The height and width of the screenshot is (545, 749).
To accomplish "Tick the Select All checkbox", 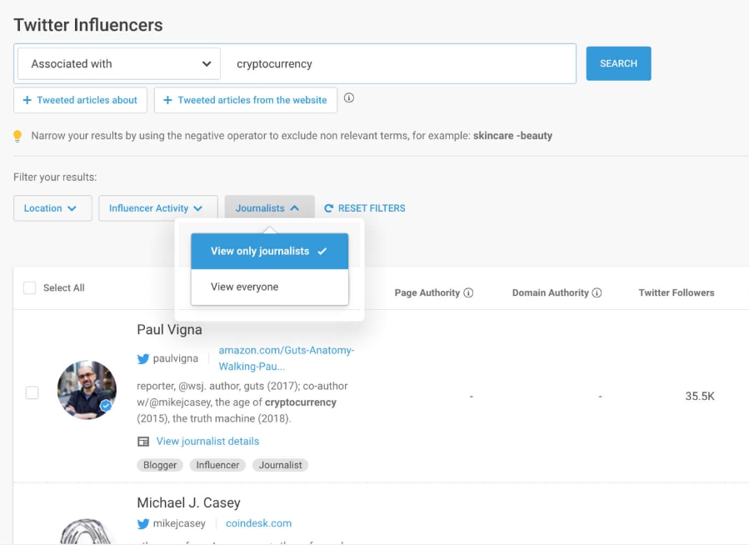I will pyautogui.click(x=30, y=288).
